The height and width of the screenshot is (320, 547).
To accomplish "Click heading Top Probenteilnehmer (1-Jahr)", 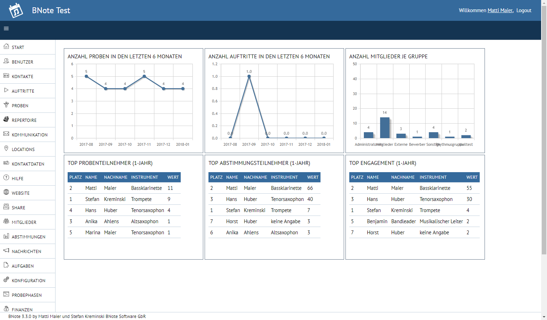I will (110, 163).
